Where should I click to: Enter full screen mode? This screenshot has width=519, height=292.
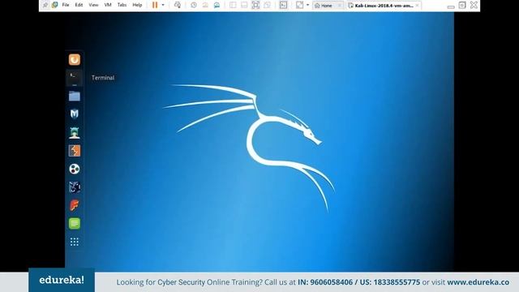(x=255, y=5)
